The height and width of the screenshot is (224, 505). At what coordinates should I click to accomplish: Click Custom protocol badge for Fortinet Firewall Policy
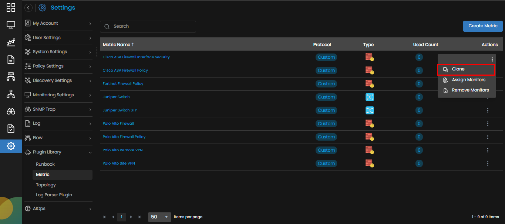coord(326,84)
